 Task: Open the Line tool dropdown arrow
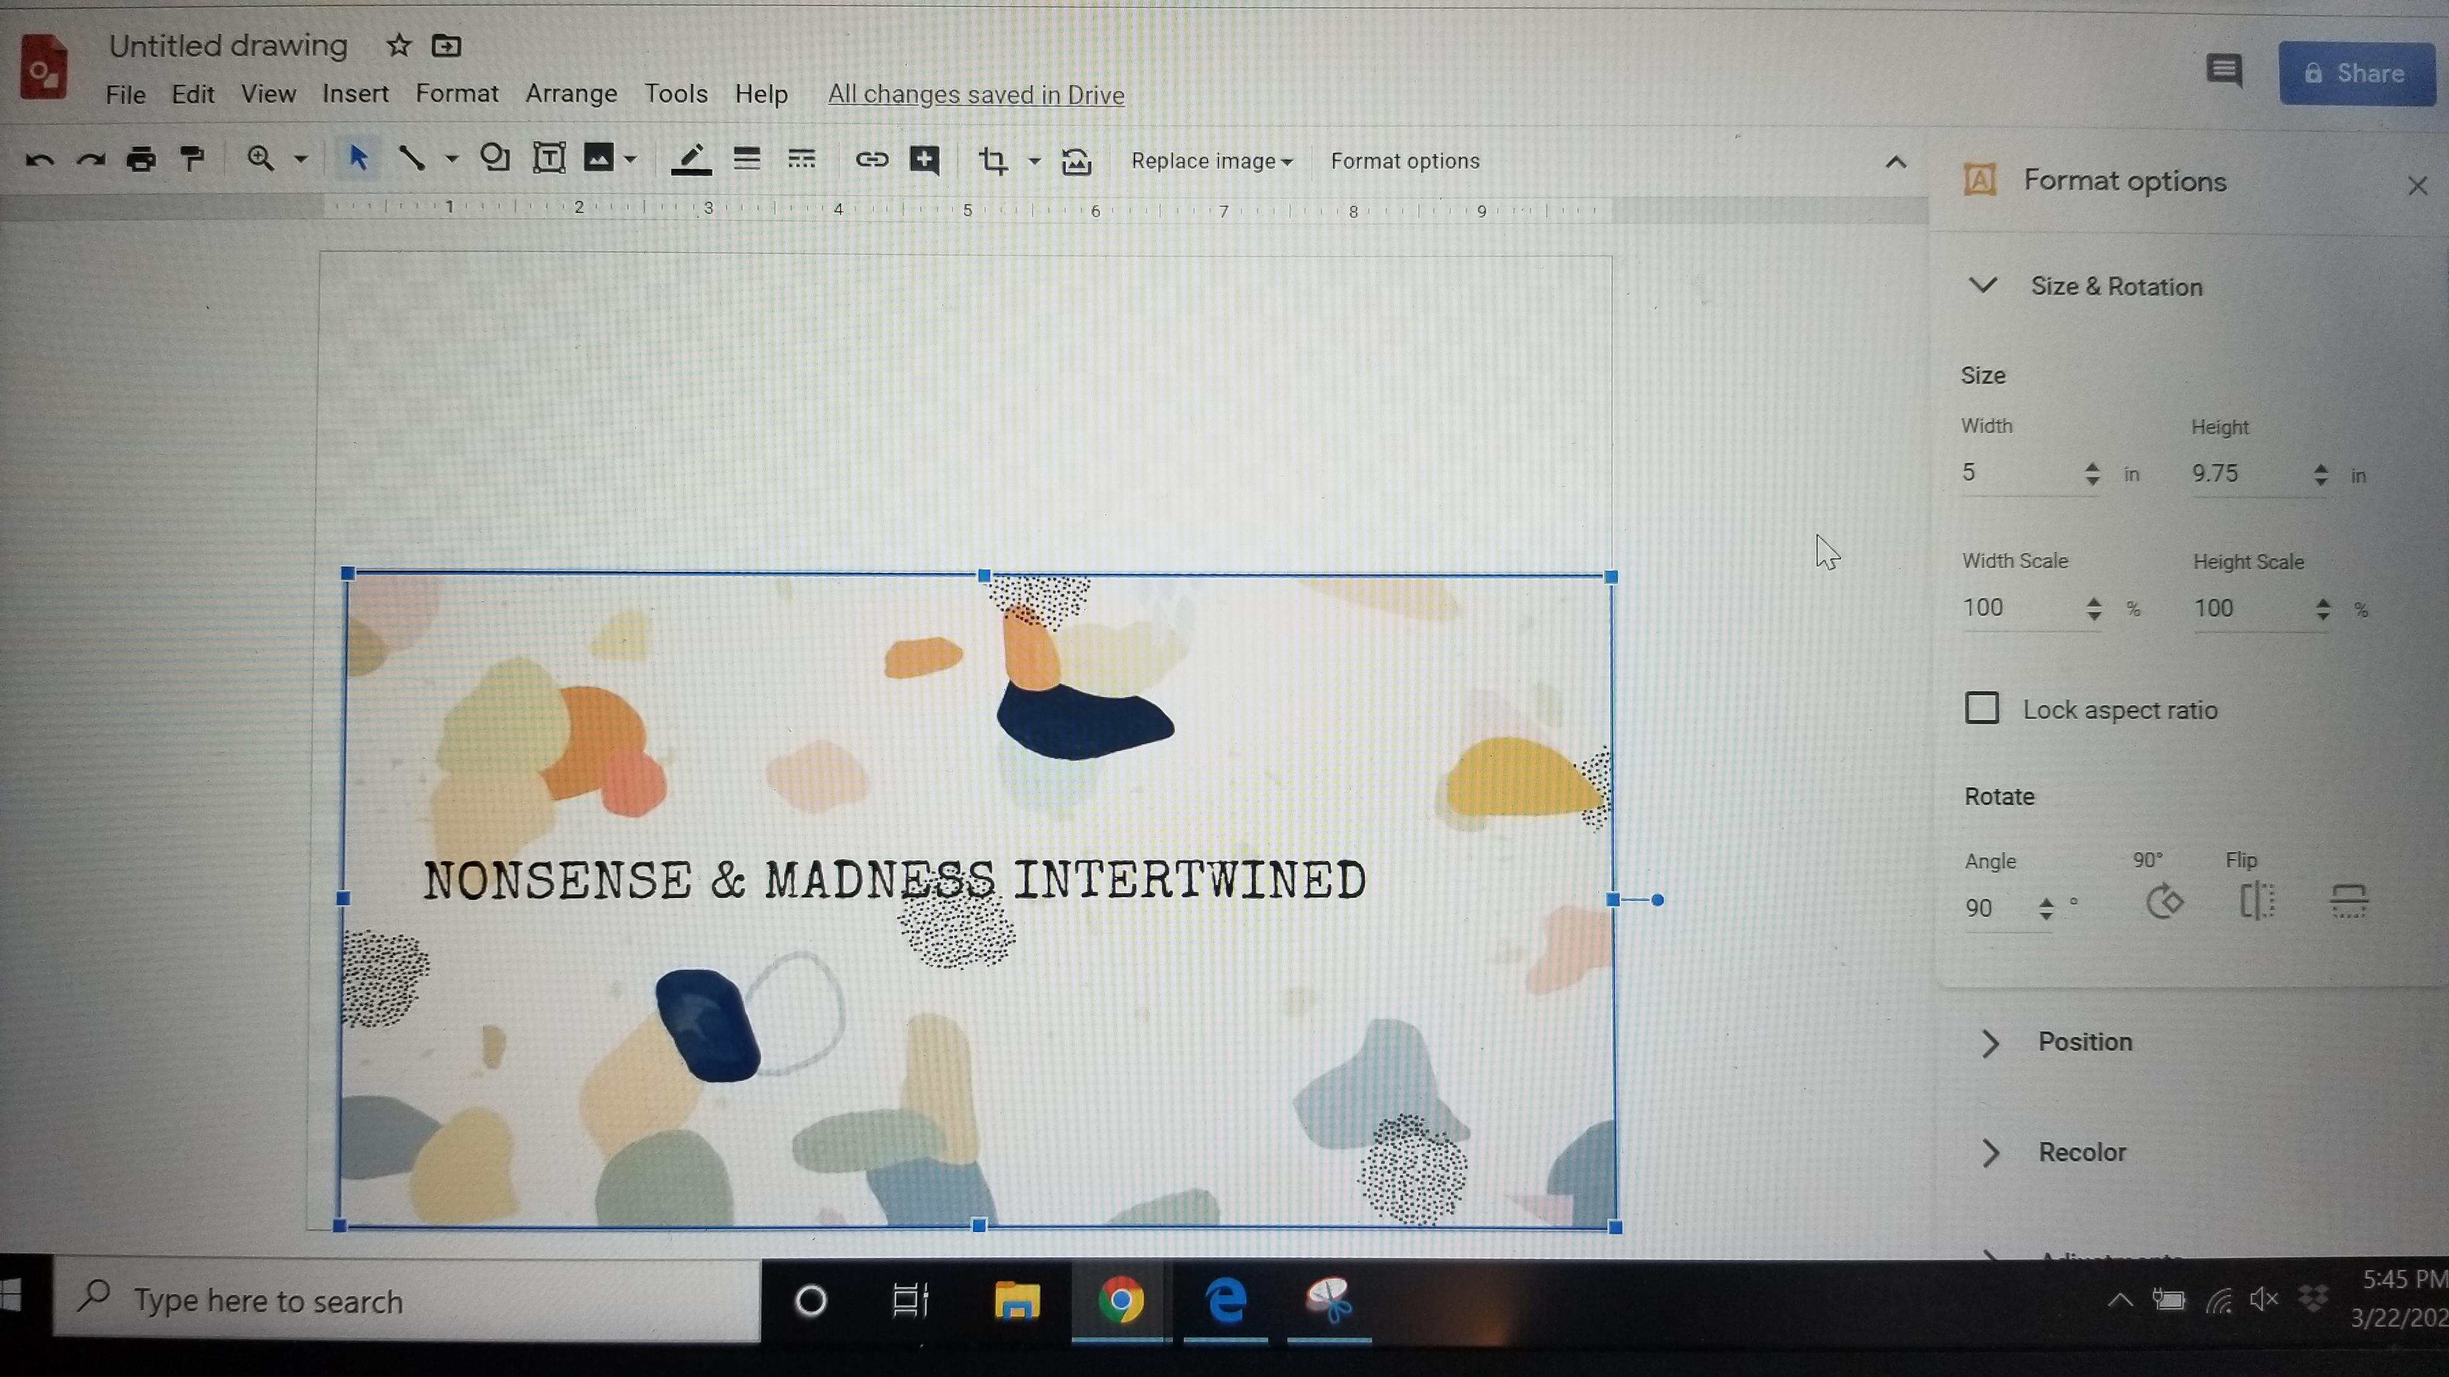coord(451,160)
